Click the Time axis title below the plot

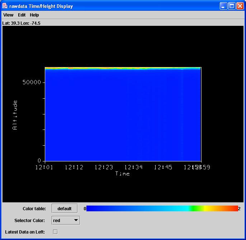coord(122,174)
